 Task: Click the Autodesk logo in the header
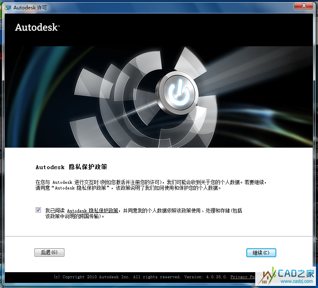point(37,28)
